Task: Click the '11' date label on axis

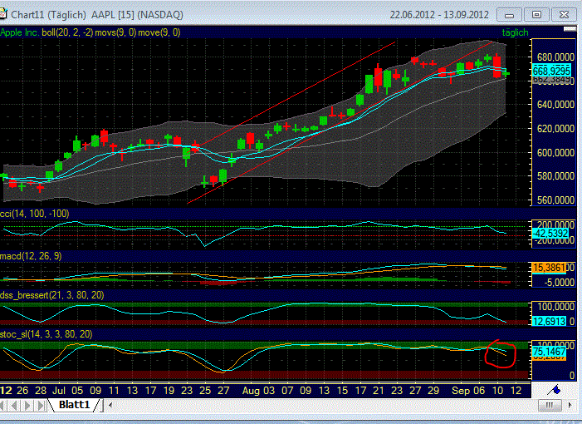Action: pos(114,391)
